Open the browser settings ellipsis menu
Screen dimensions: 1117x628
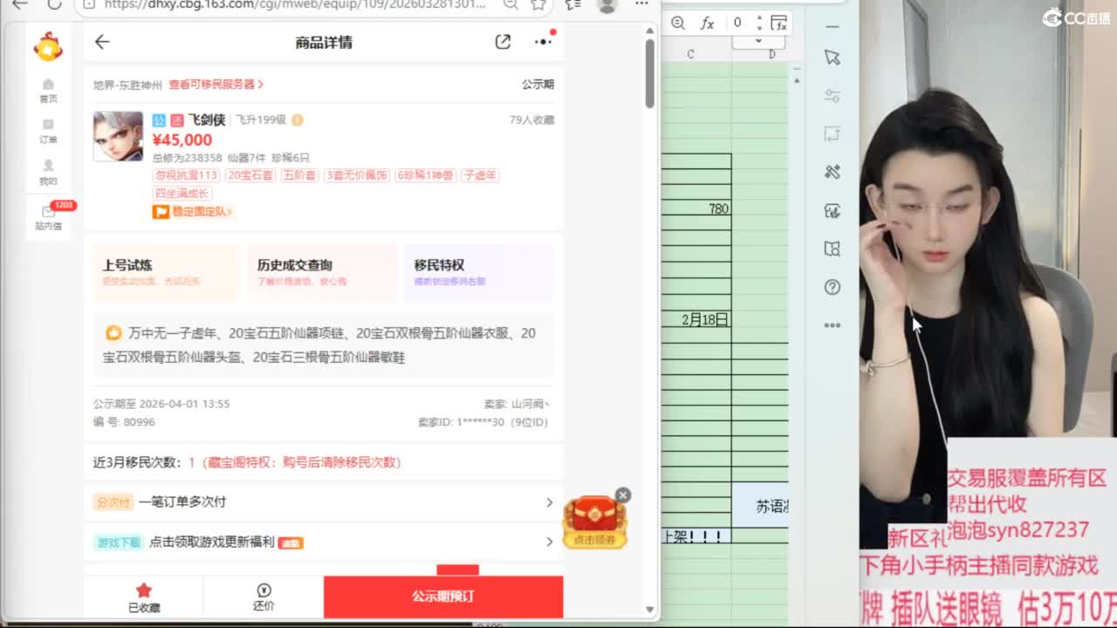pos(641,4)
